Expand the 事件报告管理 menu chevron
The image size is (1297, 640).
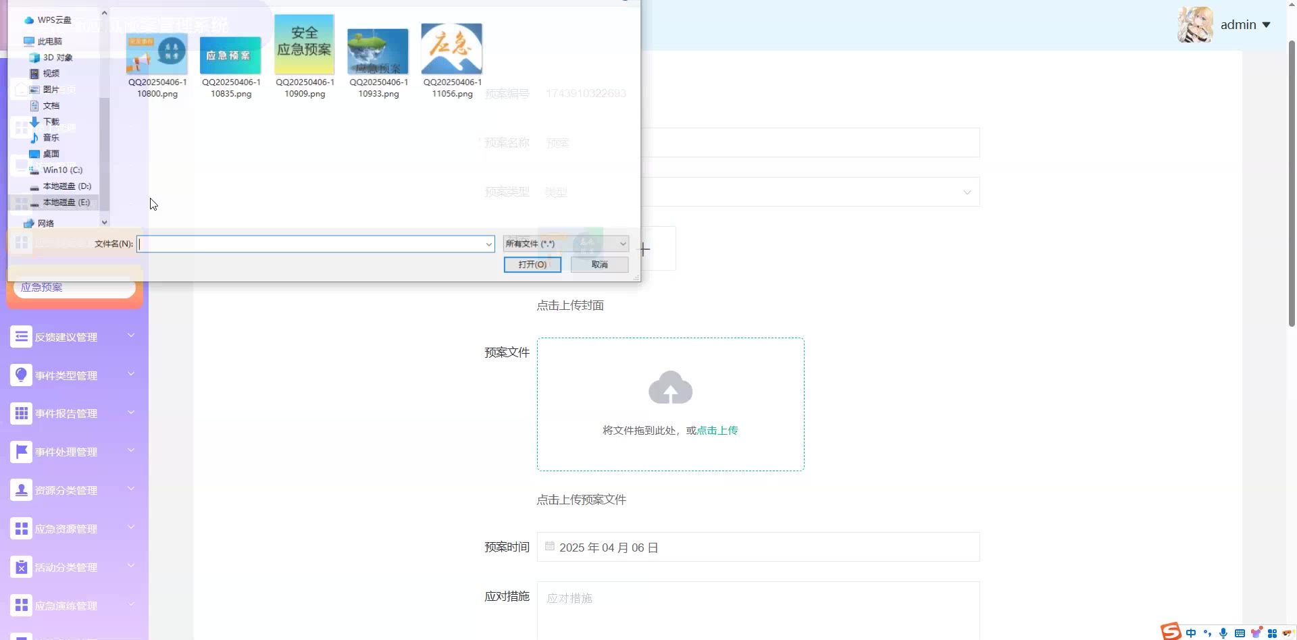click(x=131, y=412)
